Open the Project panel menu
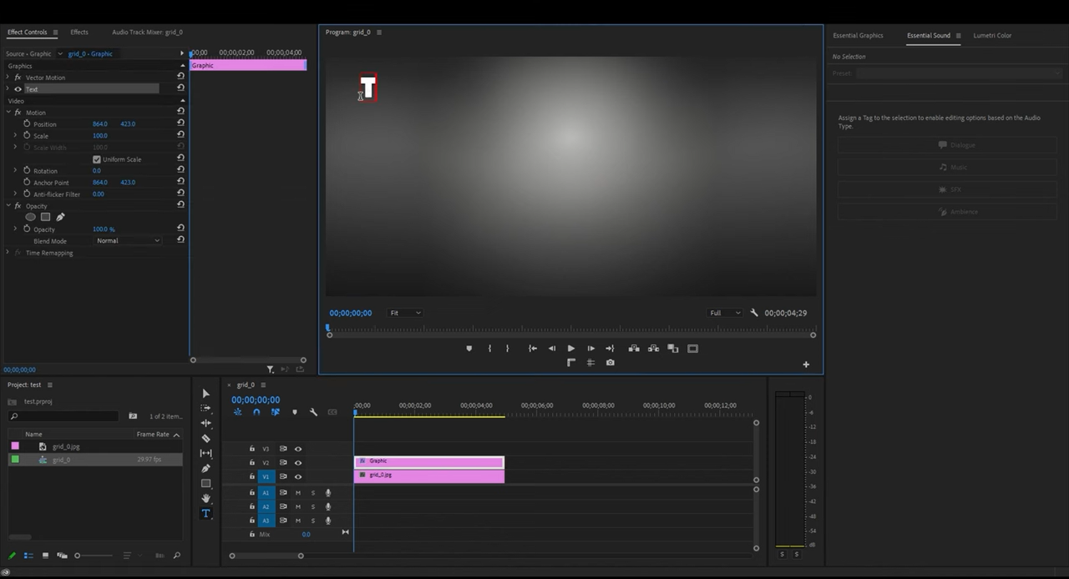The height and width of the screenshot is (579, 1069). (x=49, y=385)
